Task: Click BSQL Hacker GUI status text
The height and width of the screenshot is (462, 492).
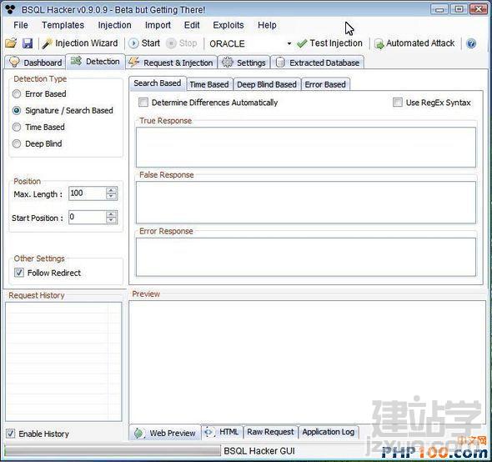Action: (259, 451)
